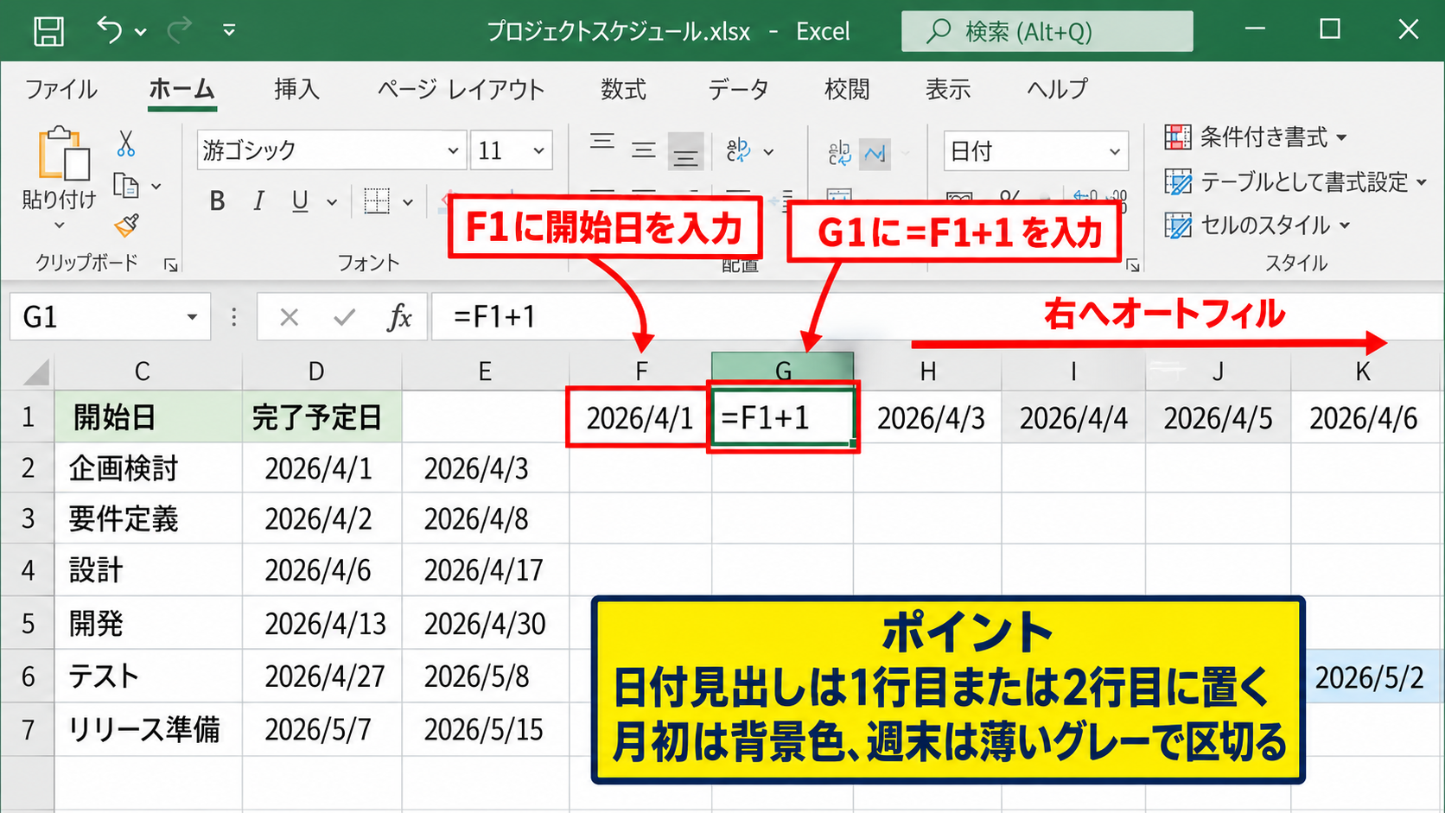The width and height of the screenshot is (1445, 813).
Task: Toggle Underline formatting
Action: [x=300, y=201]
